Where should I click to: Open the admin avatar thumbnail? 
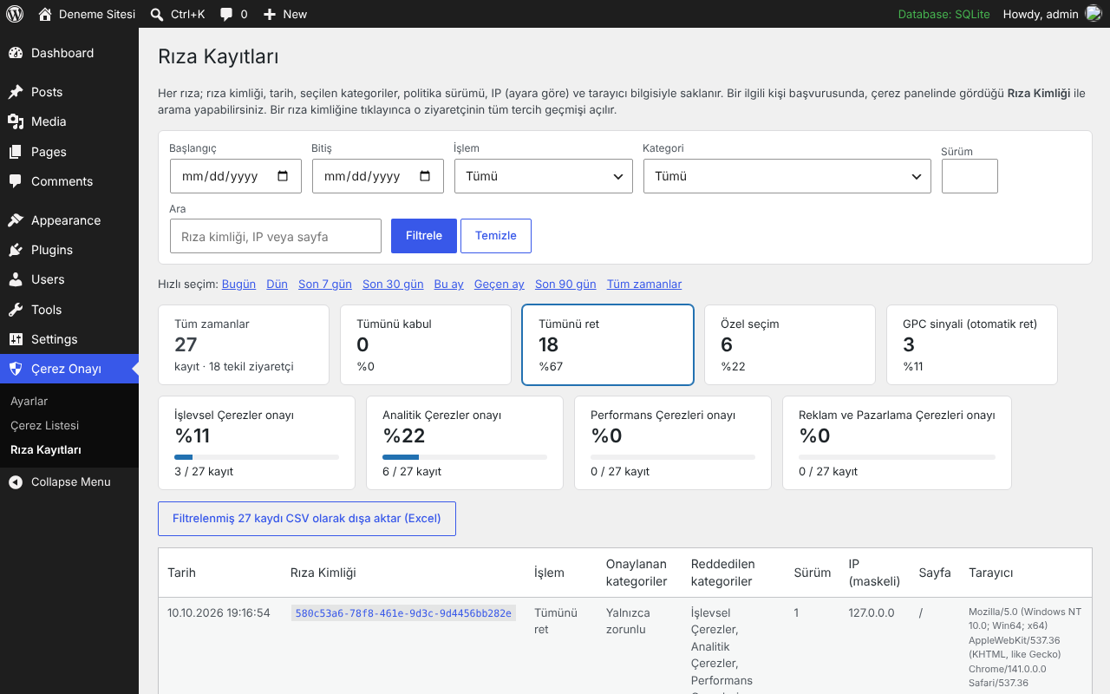pyautogui.click(x=1094, y=14)
